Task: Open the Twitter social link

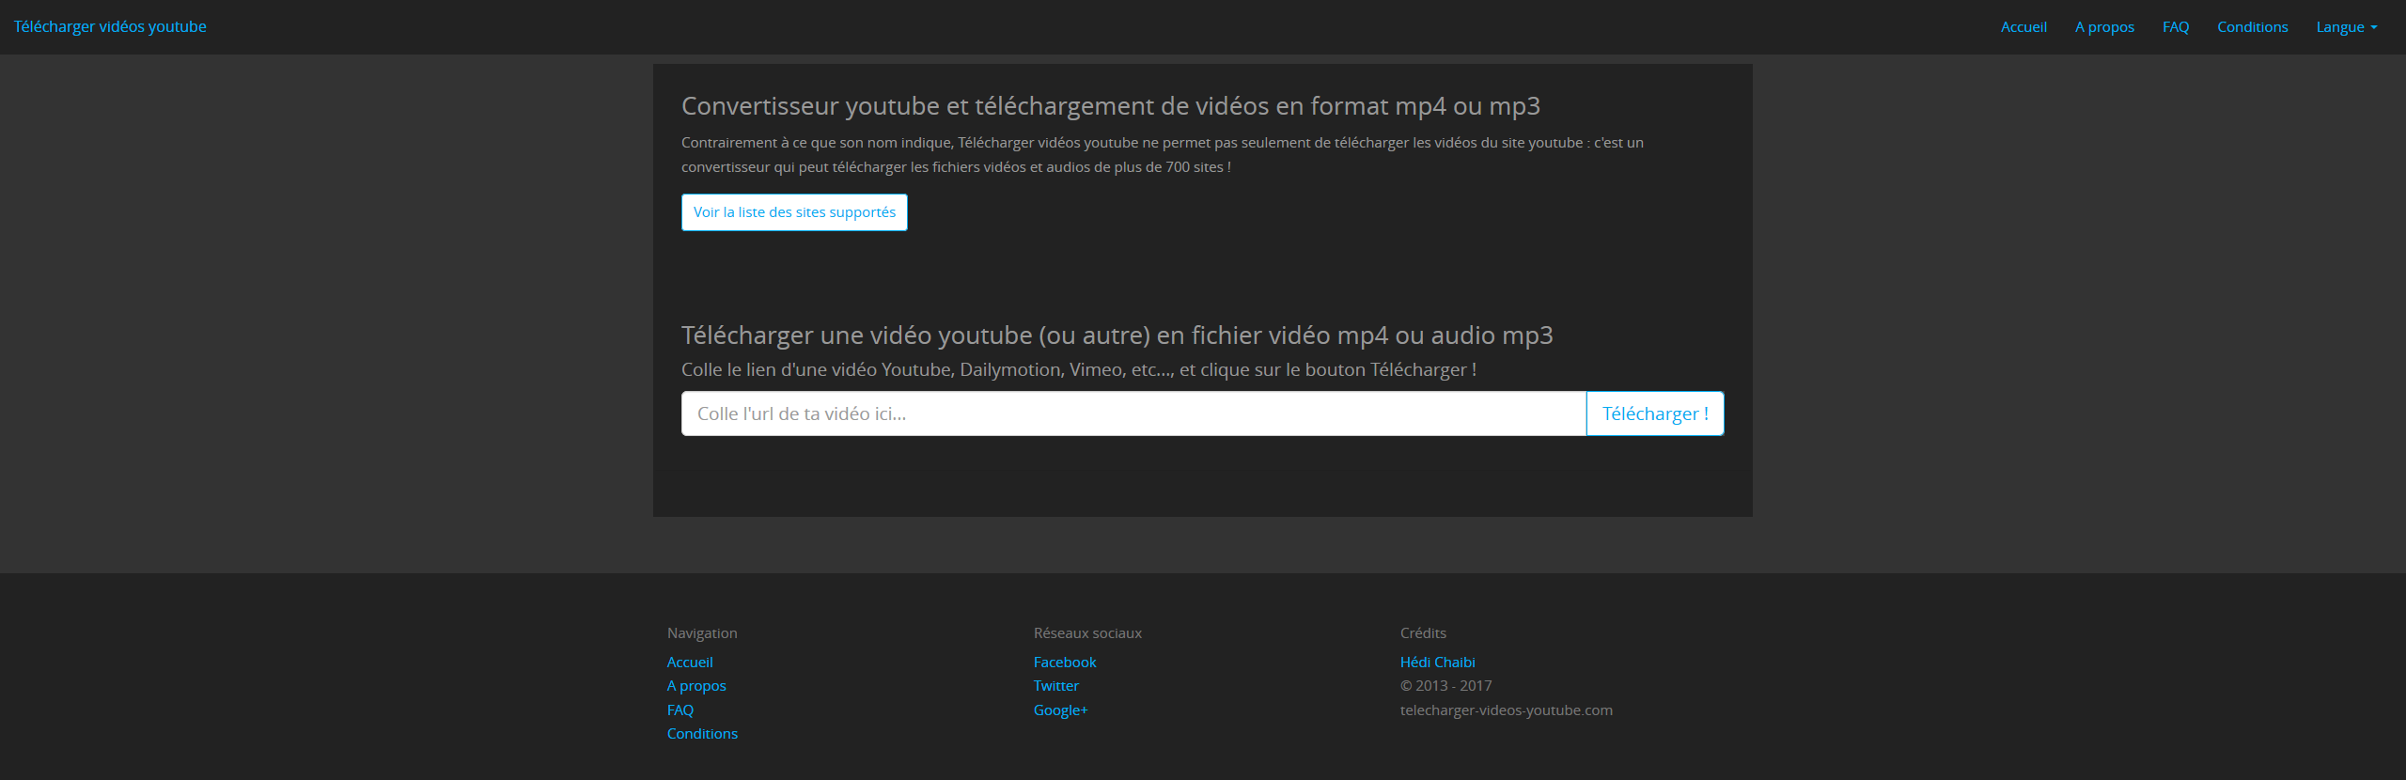Action: [x=1056, y=686]
